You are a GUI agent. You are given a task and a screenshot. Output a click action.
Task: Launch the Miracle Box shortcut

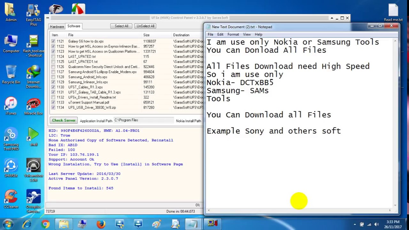coord(34,106)
